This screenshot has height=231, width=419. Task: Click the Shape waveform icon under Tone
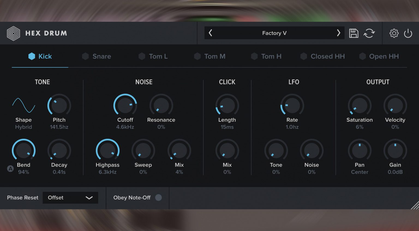[x=23, y=106]
